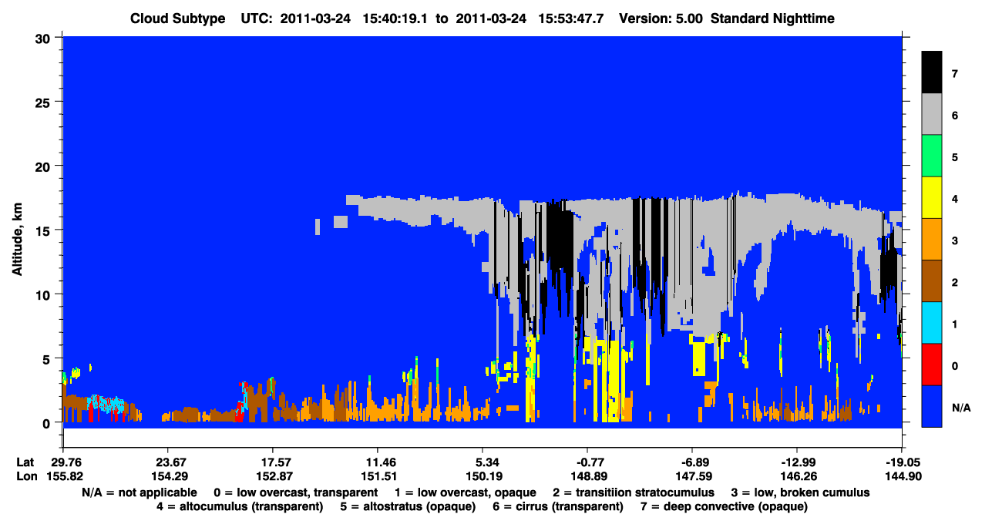Click legend text '6 = cirrus (transparent)'
This screenshot has height=514, width=1002.
tap(557, 506)
